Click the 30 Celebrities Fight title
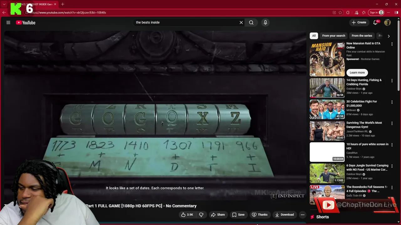The width and height of the screenshot is (401, 225). point(362,103)
